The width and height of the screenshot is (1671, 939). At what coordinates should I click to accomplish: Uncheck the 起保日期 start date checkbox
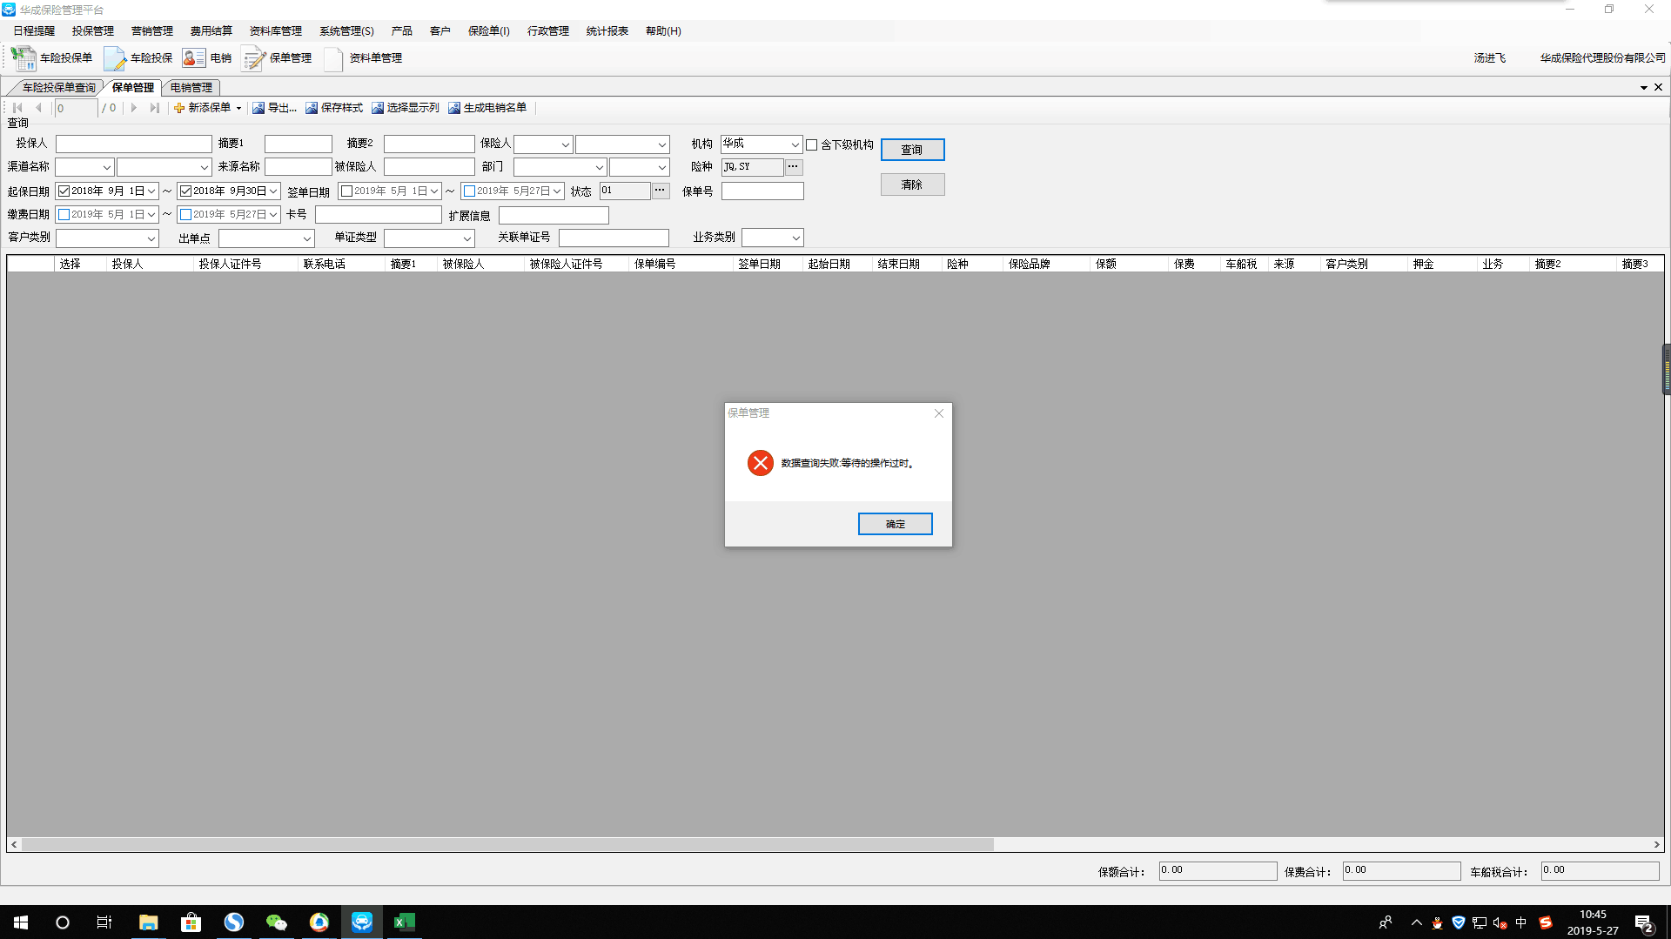click(x=64, y=191)
